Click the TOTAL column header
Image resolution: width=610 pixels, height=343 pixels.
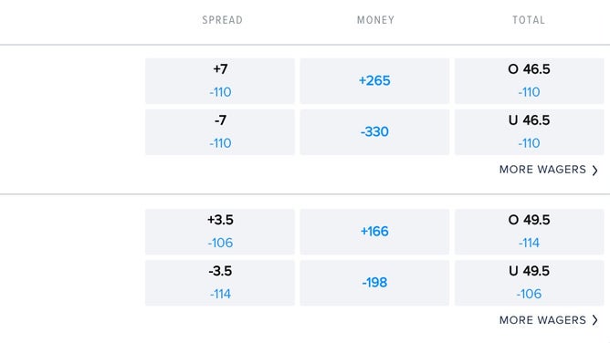529,20
